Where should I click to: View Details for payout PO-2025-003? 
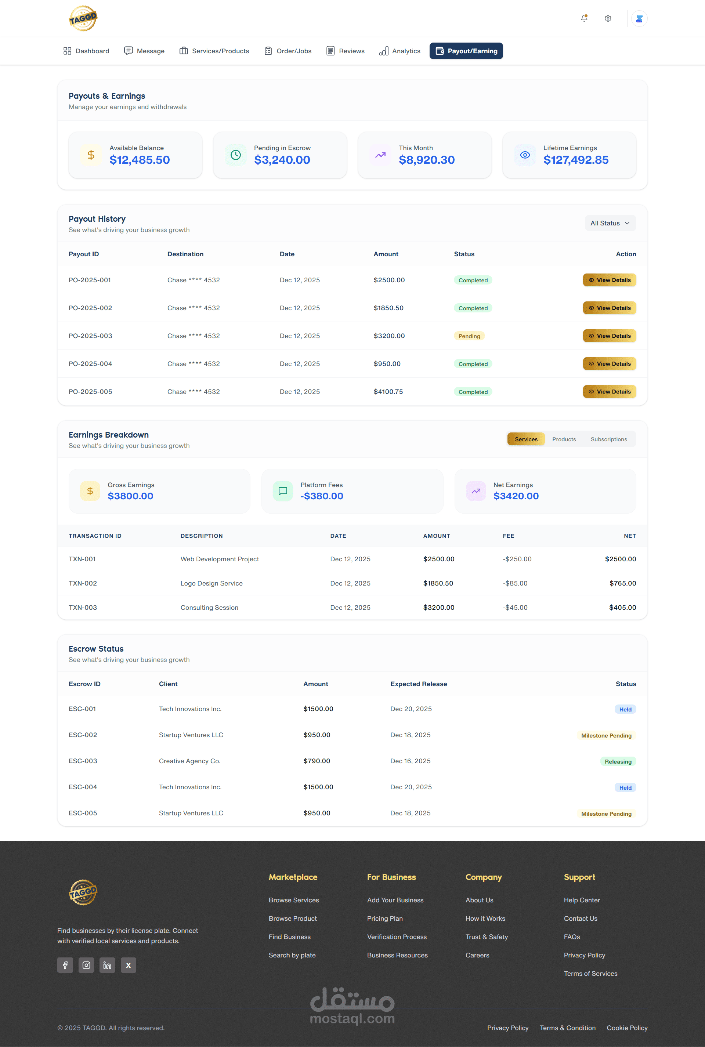[609, 336]
